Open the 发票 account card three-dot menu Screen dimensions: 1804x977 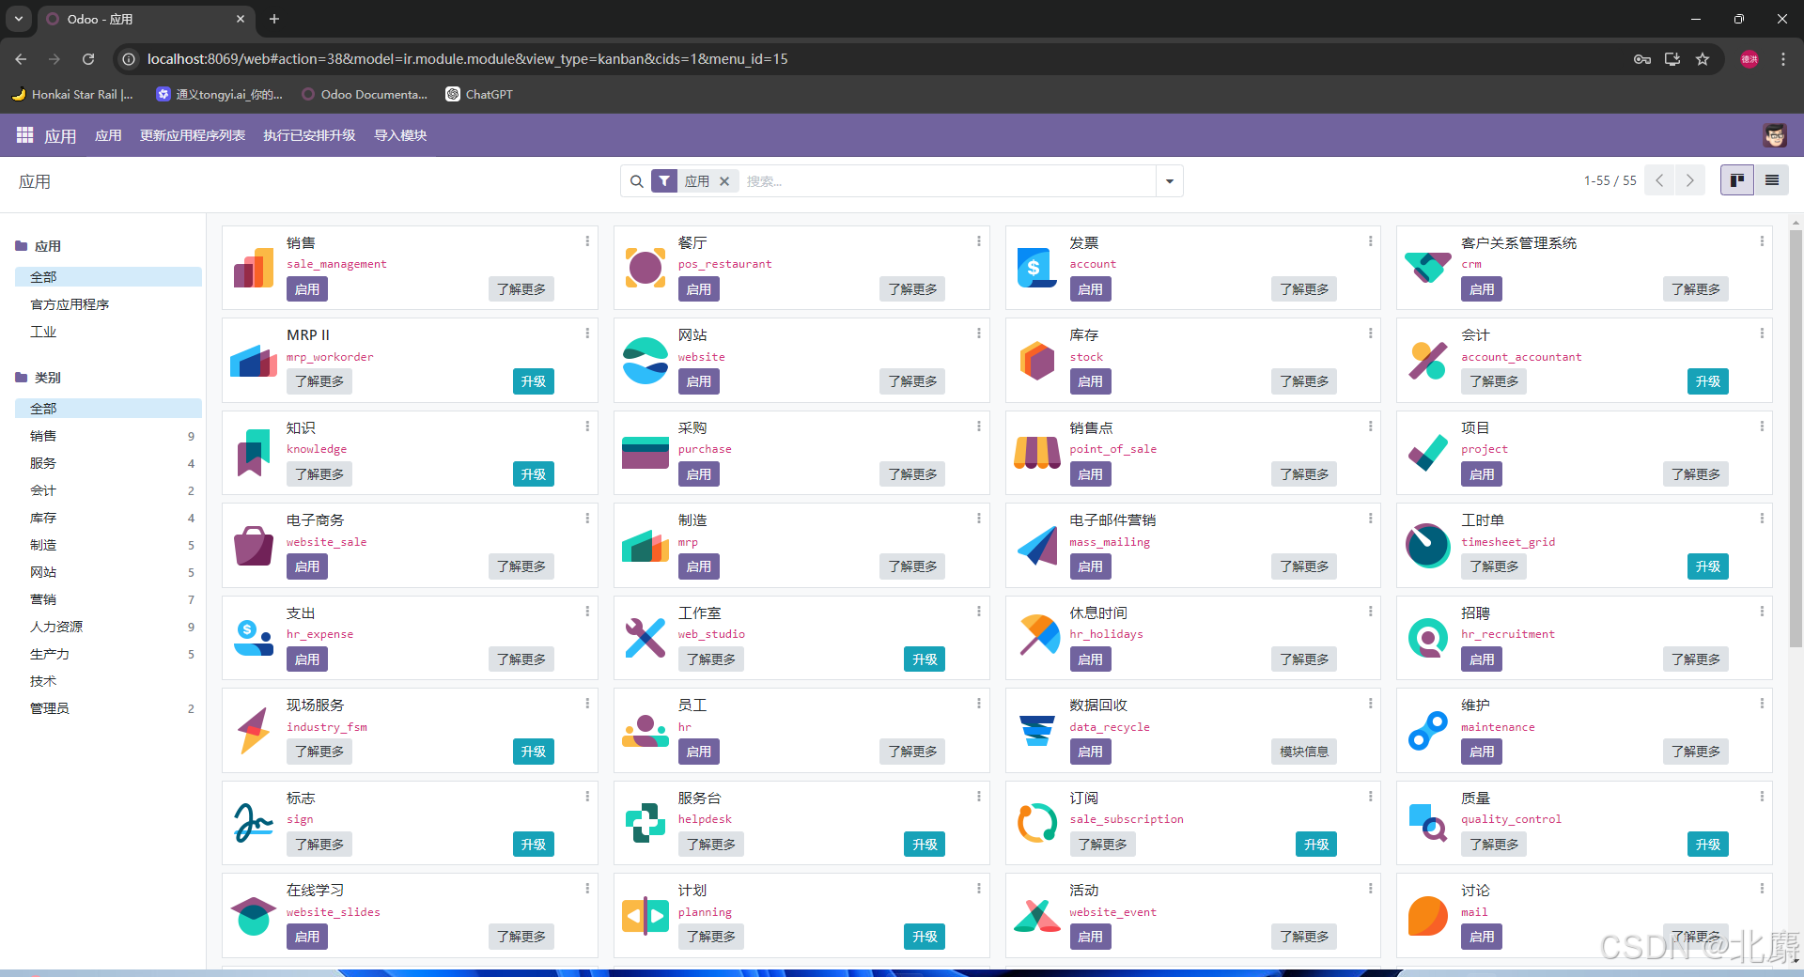pos(1370,241)
